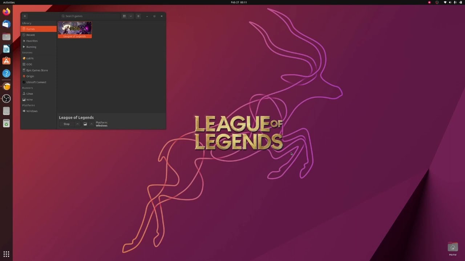Click the Add Game plus icon

point(24,16)
